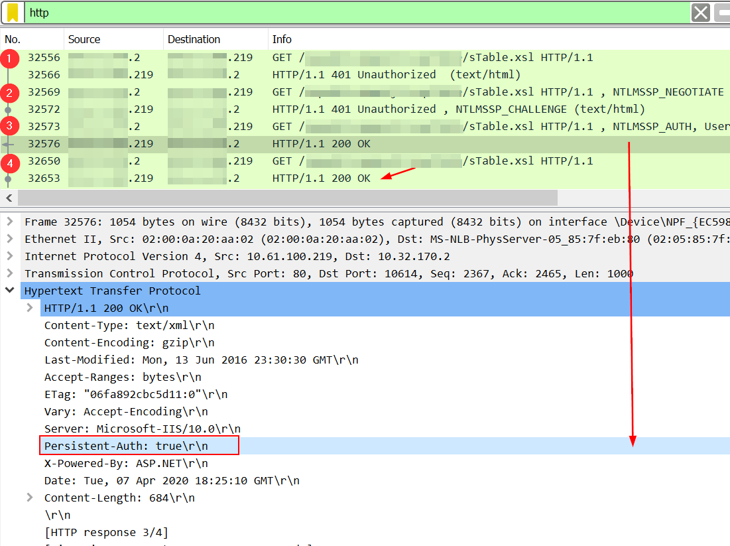
Task: Click in the http display filter field
Action: click(332, 13)
